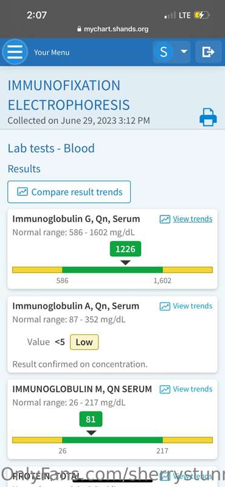Click trend chart icon beside Immunoglobulin A
This screenshot has height=487, width=225.
click(x=165, y=306)
